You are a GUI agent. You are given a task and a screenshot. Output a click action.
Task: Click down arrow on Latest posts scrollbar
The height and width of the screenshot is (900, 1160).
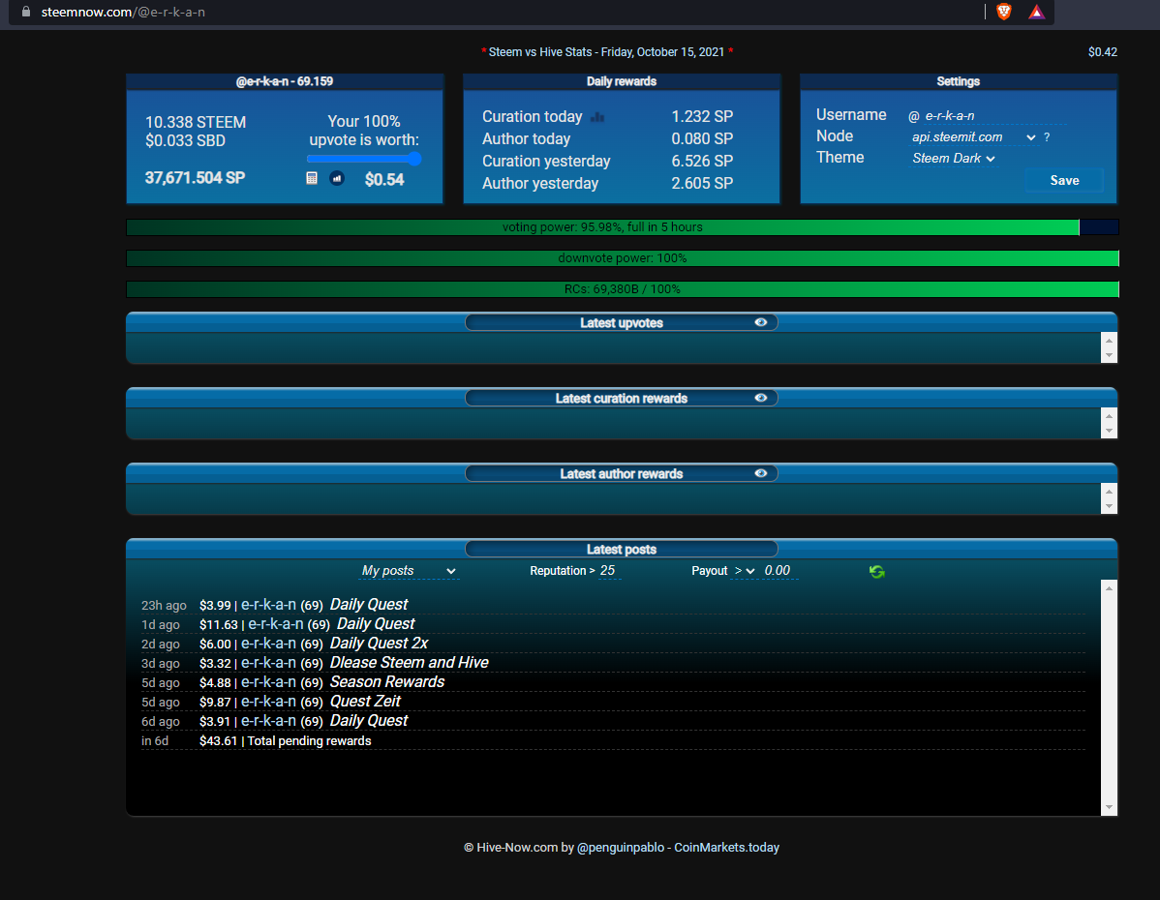coord(1109,807)
